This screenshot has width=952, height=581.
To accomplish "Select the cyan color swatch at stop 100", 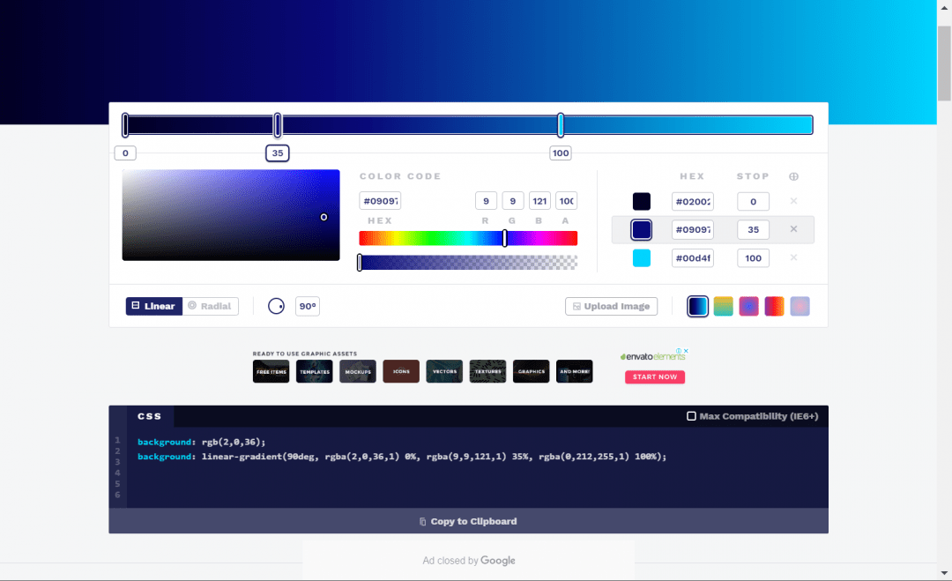I will tap(642, 257).
